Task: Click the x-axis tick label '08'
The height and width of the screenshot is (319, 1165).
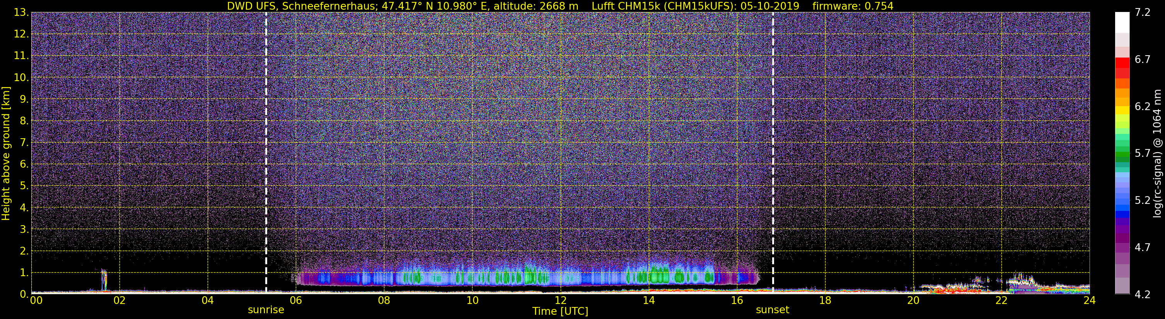Action: click(384, 300)
